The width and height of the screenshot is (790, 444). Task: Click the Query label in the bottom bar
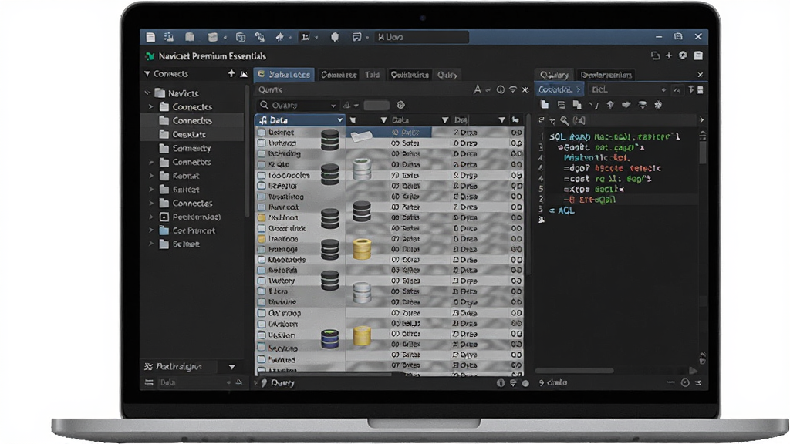click(282, 383)
